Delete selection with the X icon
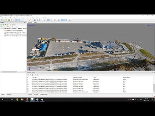 [32, 20]
